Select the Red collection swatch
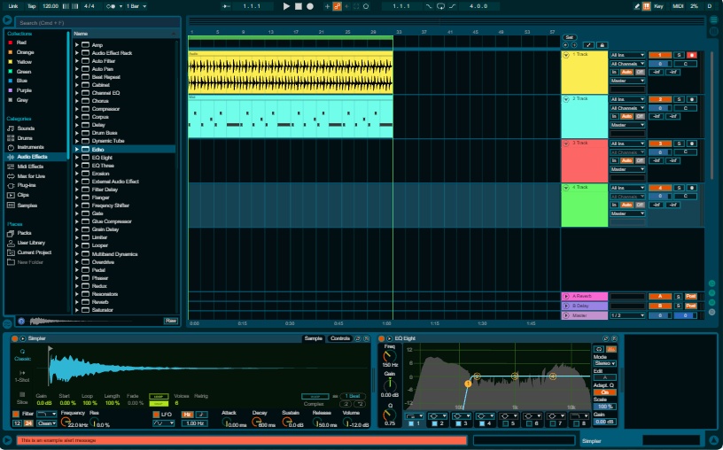Viewport: 723px width, 450px height. click(10, 43)
